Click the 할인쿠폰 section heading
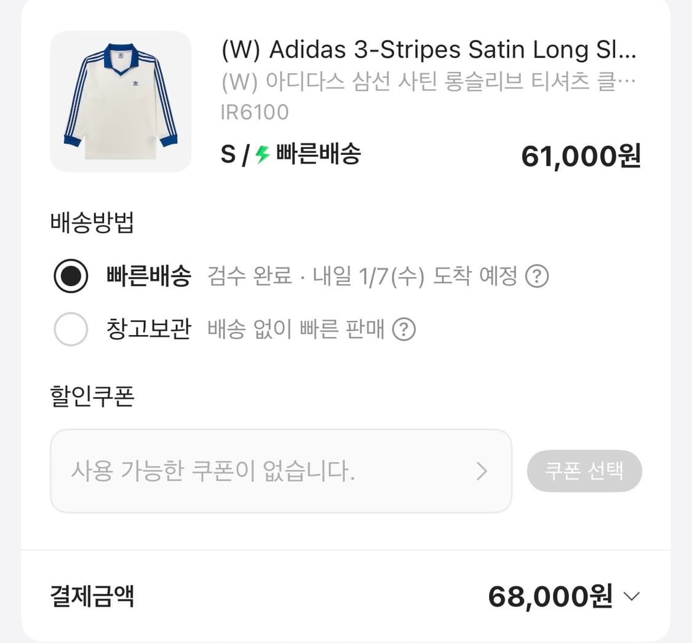 (x=91, y=396)
